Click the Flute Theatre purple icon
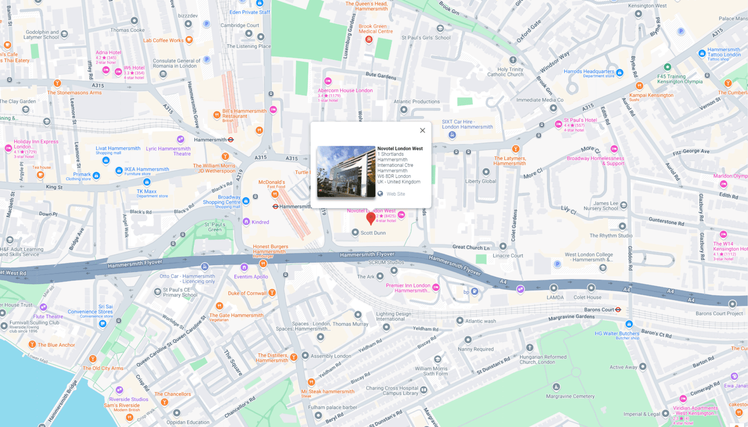748x427 pixels. 43,307
